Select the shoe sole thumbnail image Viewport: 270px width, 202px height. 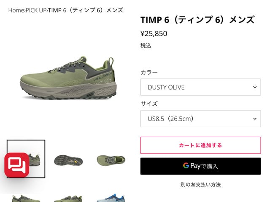click(68, 160)
